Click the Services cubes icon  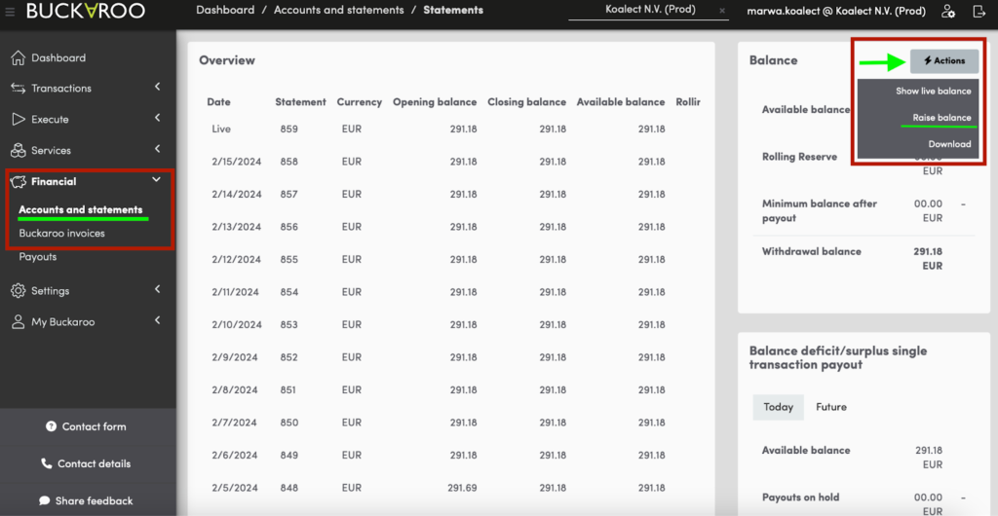click(x=19, y=151)
